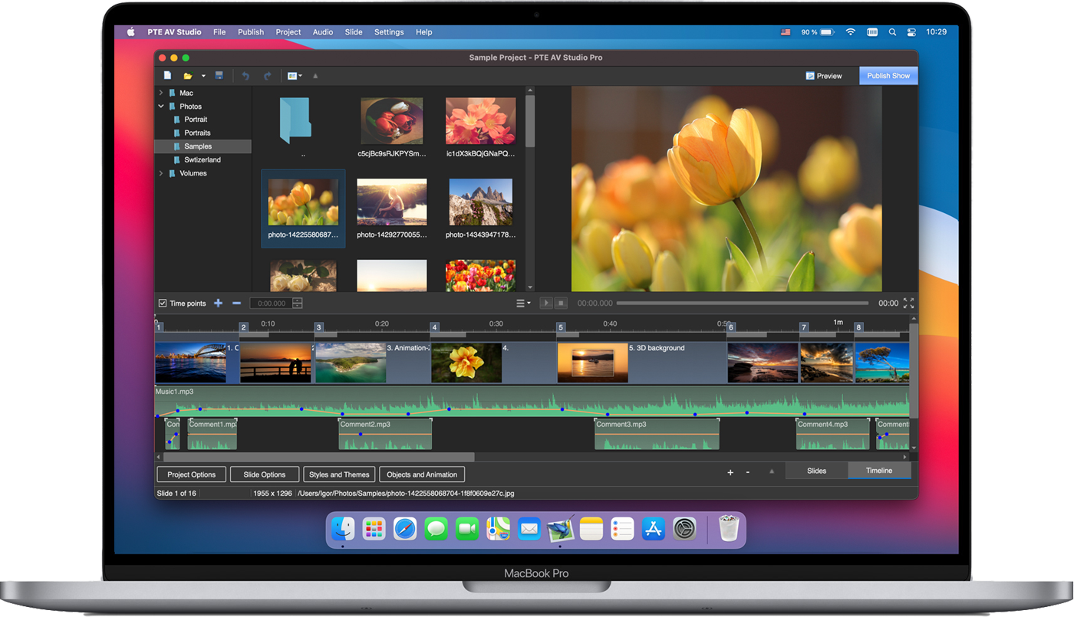The height and width of the screenshot is (617, 1074).
Task: Select the mountain photo-14343947178 thumbnail
Action: pos(480,202)
